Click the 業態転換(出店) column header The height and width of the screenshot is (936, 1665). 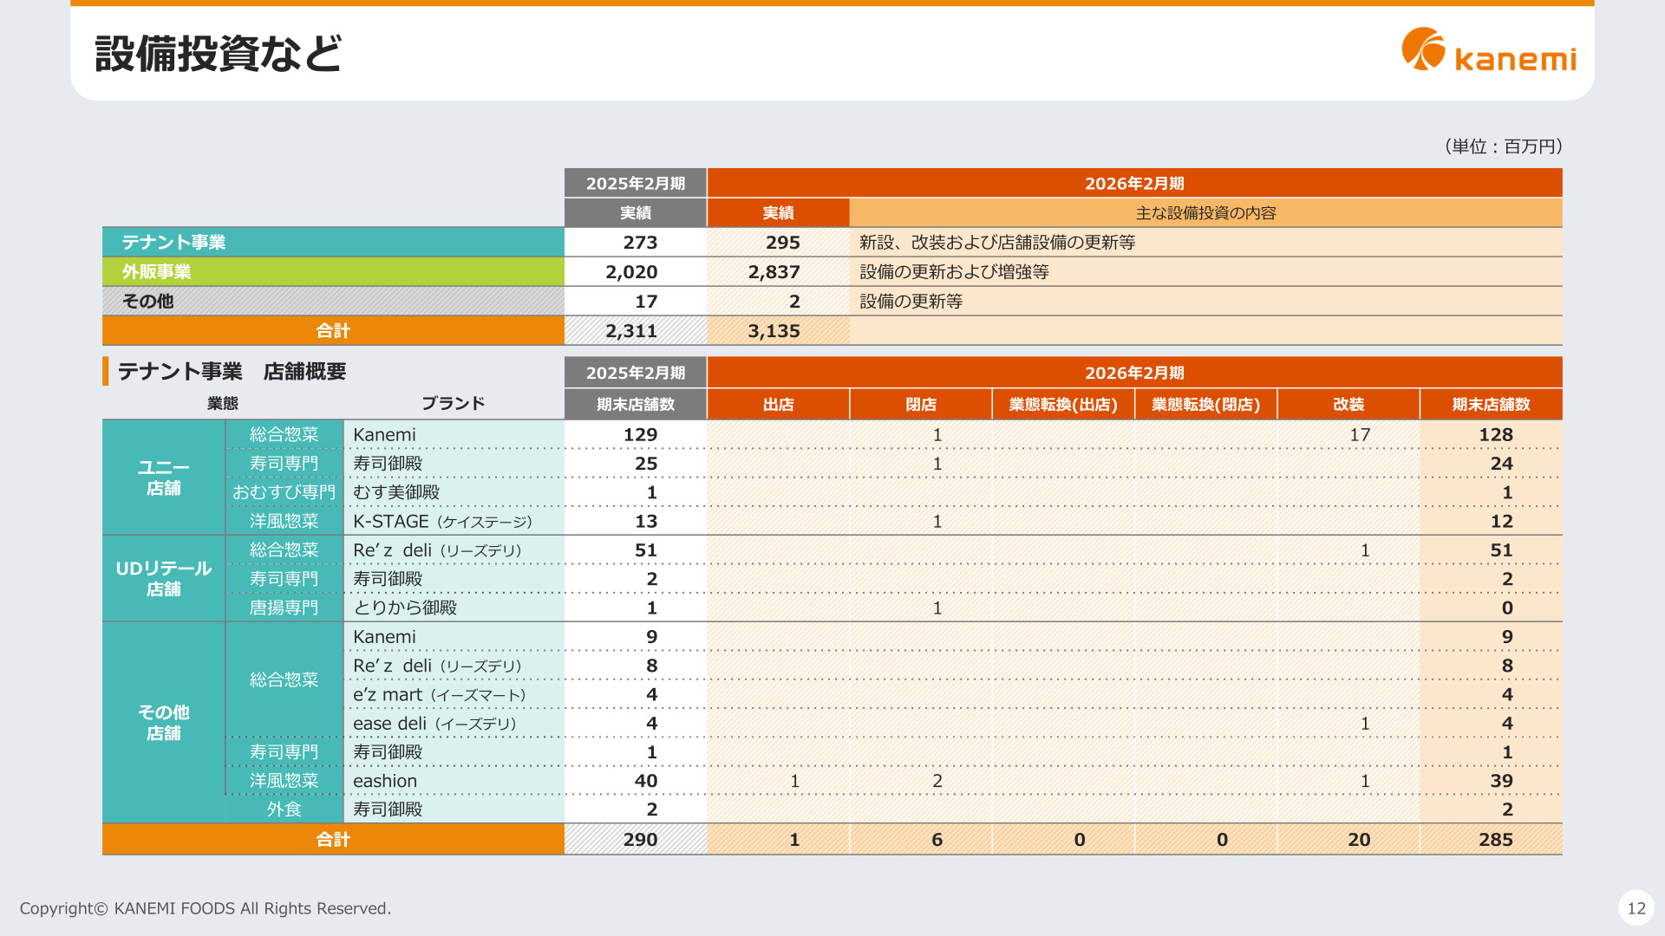(x=1063, y=405)
